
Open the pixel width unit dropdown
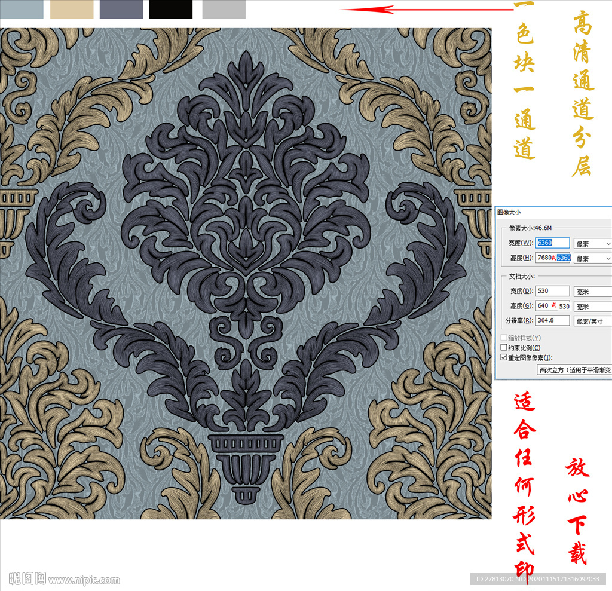point(592,244)
